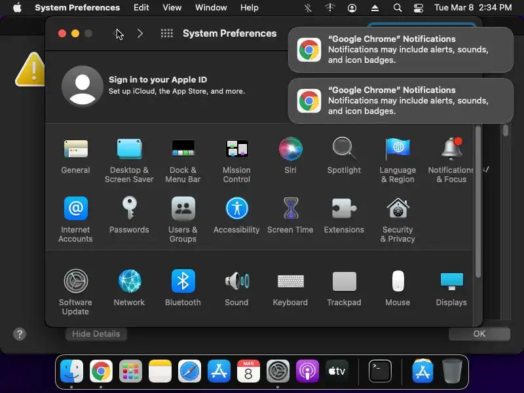Show all preferences grid button
The image size is (524, 393).
167,33
